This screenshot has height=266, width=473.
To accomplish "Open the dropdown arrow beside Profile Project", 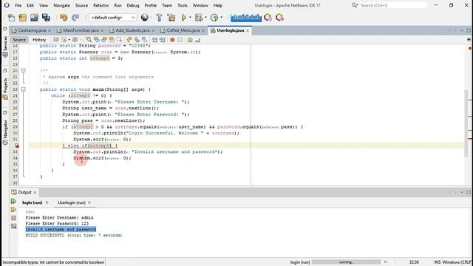I will click(222, 18).
